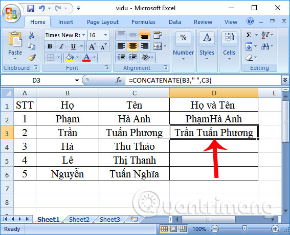This screenshot has height=235, width=290.
Task: Copy selection with Copy icon
Action: (31, 46)
